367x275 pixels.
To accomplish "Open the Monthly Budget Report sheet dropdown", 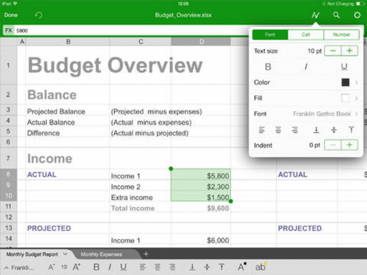I will pyautogui.click(x=65, y=254).
